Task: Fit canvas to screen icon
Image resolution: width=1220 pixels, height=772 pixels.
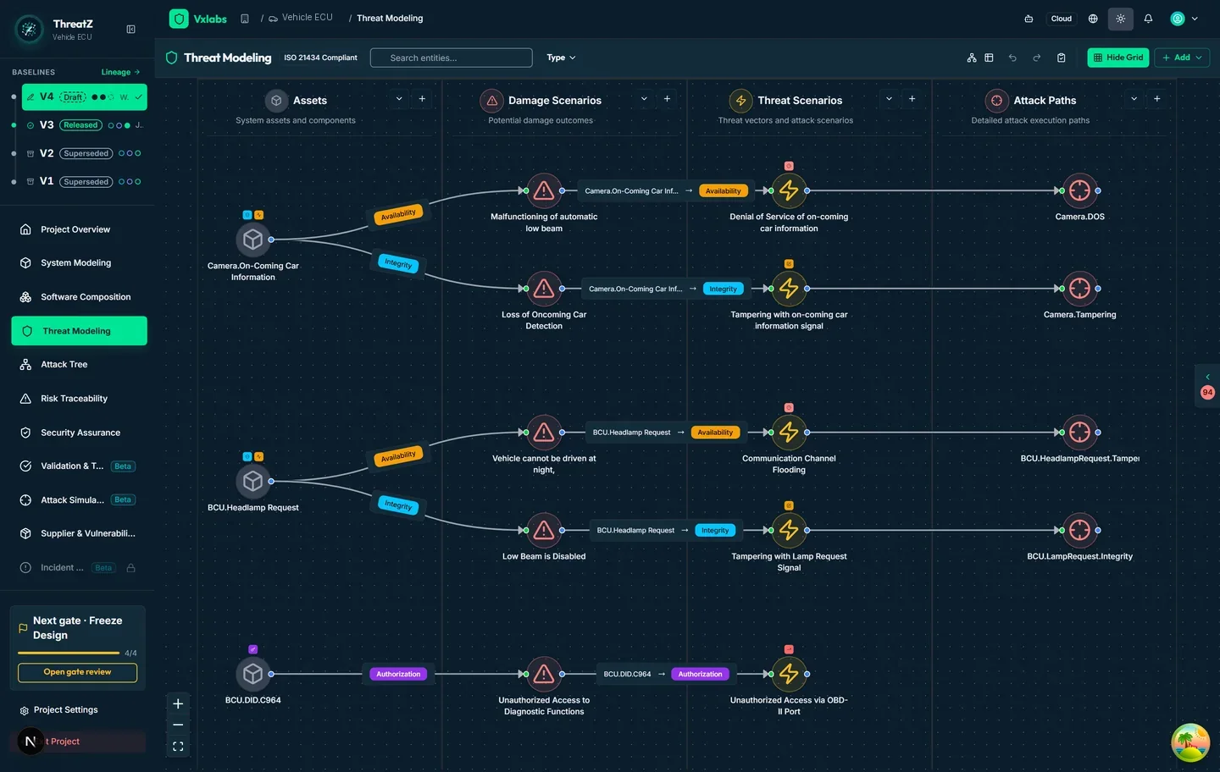Action: [178, 747]
